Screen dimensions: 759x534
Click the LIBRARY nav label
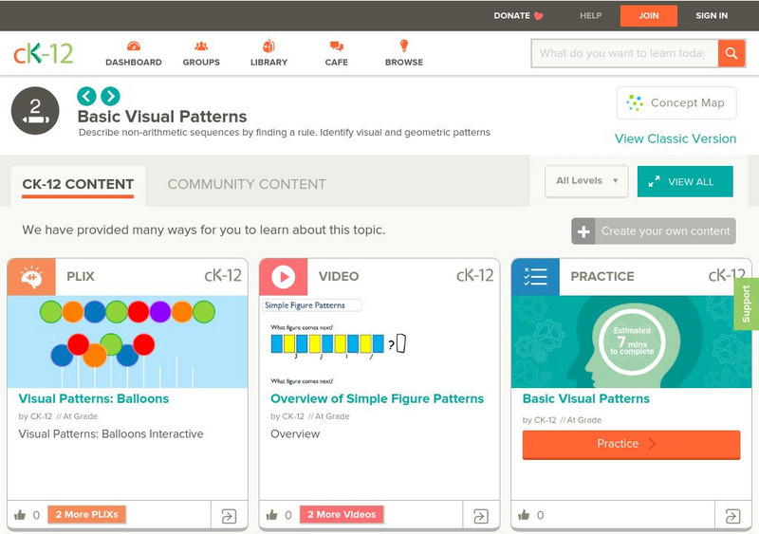(268, 63)
